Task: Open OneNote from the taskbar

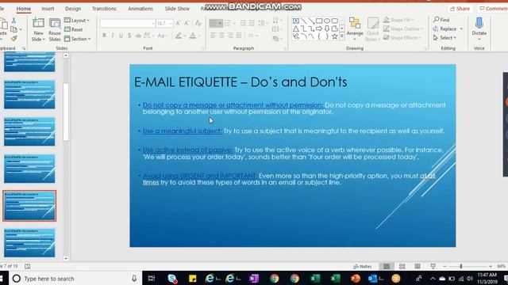Action: click(x=254, y=279)
